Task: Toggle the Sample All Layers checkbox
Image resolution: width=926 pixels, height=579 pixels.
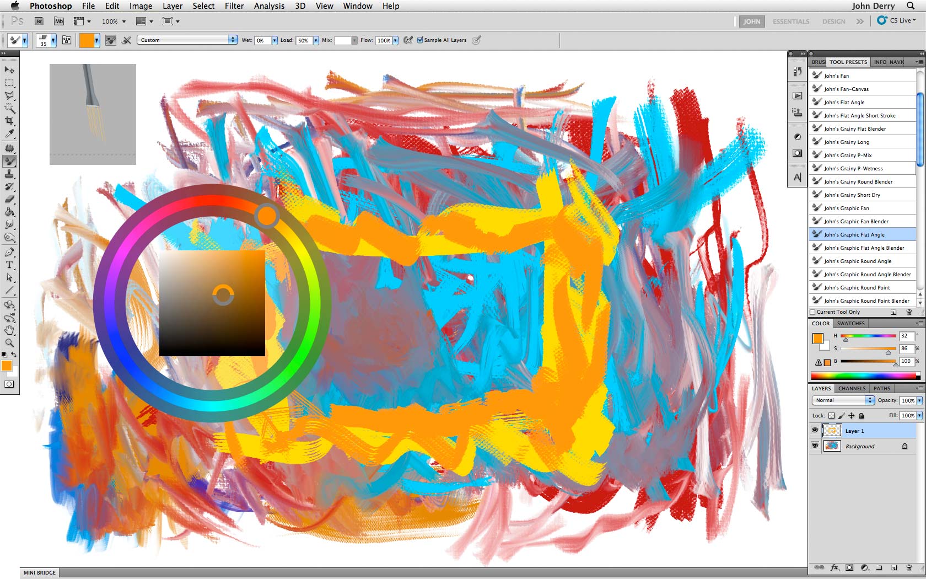Action: pos(421,40)
